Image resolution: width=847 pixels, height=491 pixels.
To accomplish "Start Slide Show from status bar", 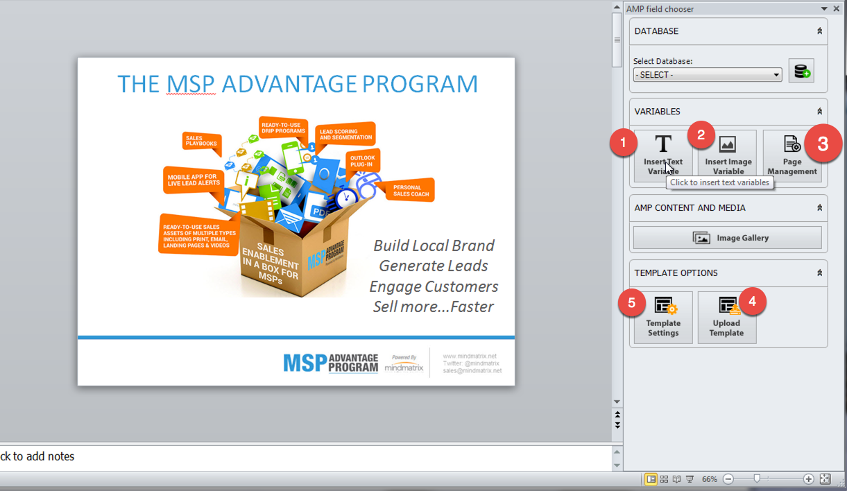I will click(690, 479).
